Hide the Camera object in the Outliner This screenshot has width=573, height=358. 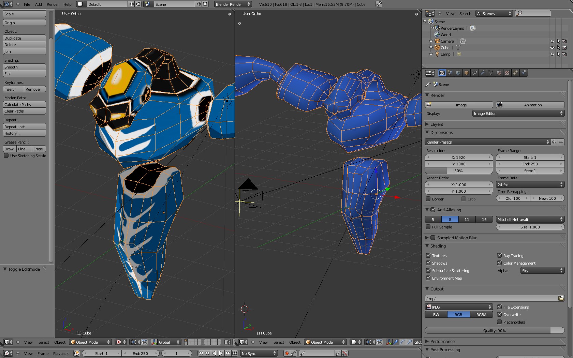(x=552, y=41)
